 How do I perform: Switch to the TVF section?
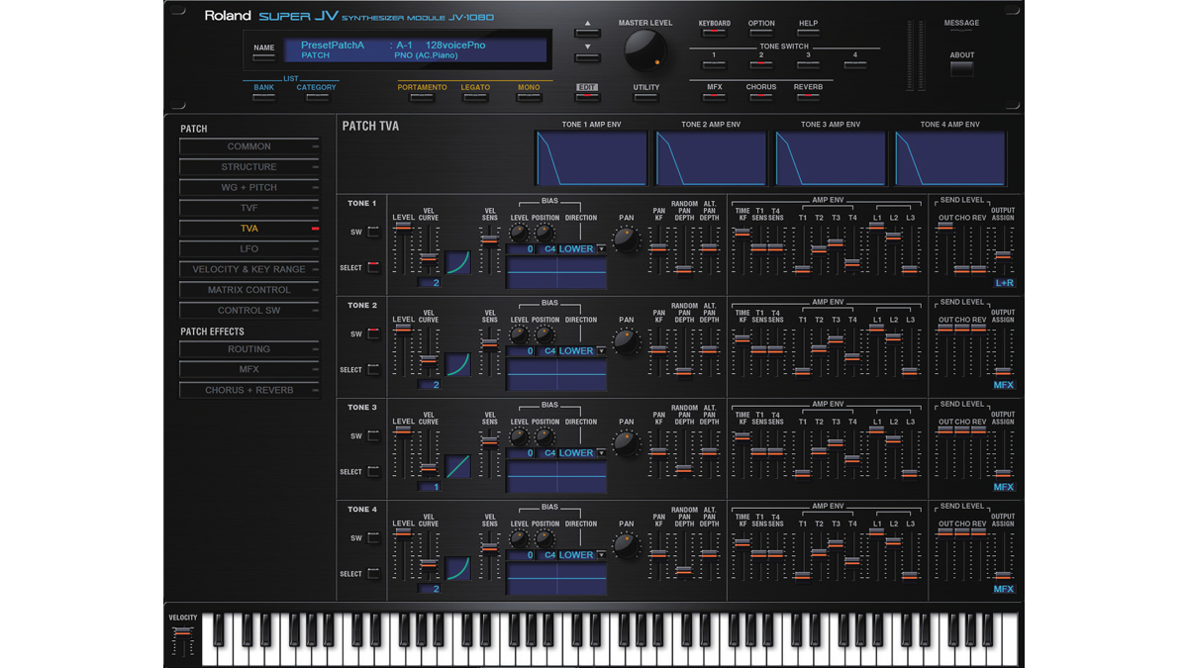click(248, 208)
